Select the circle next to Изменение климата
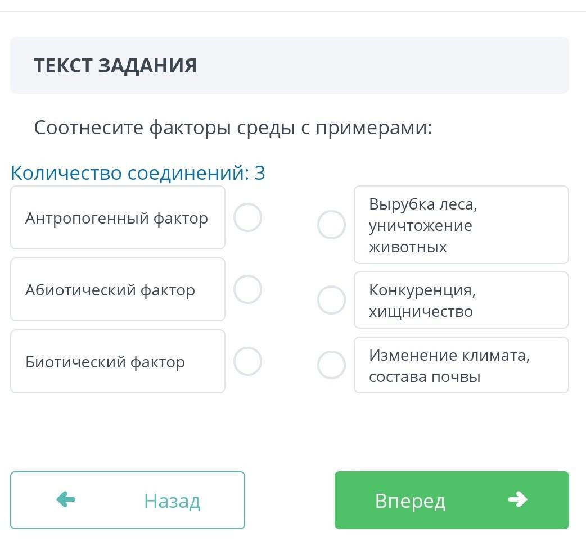The width and height of the screenshot is (586, 541). (x=331, y=365)
